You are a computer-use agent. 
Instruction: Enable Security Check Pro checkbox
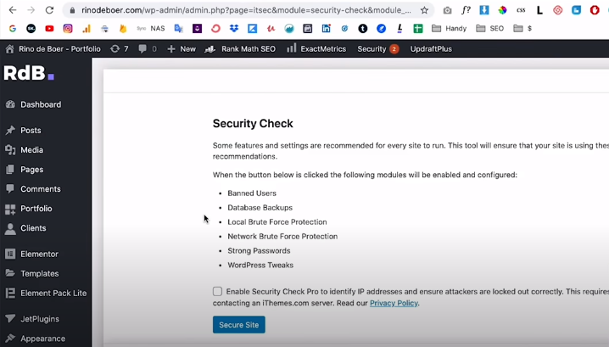(x=218, y=292)
